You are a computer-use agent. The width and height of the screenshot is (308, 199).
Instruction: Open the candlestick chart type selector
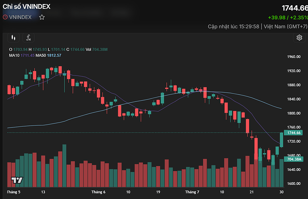pos(13,37)
